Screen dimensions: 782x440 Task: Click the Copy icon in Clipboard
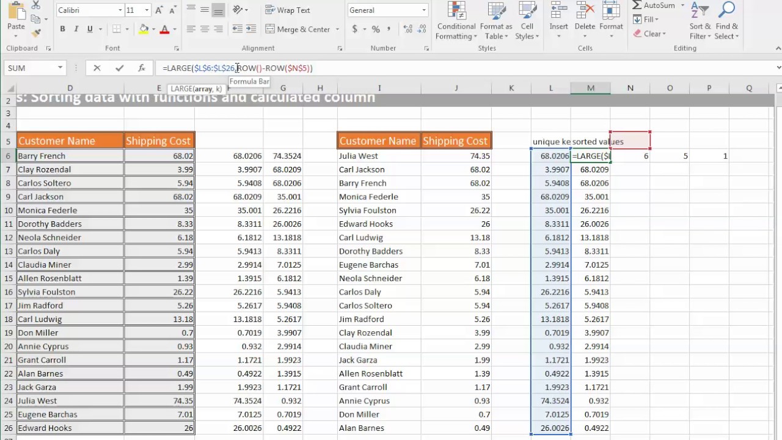click(35, 19)
